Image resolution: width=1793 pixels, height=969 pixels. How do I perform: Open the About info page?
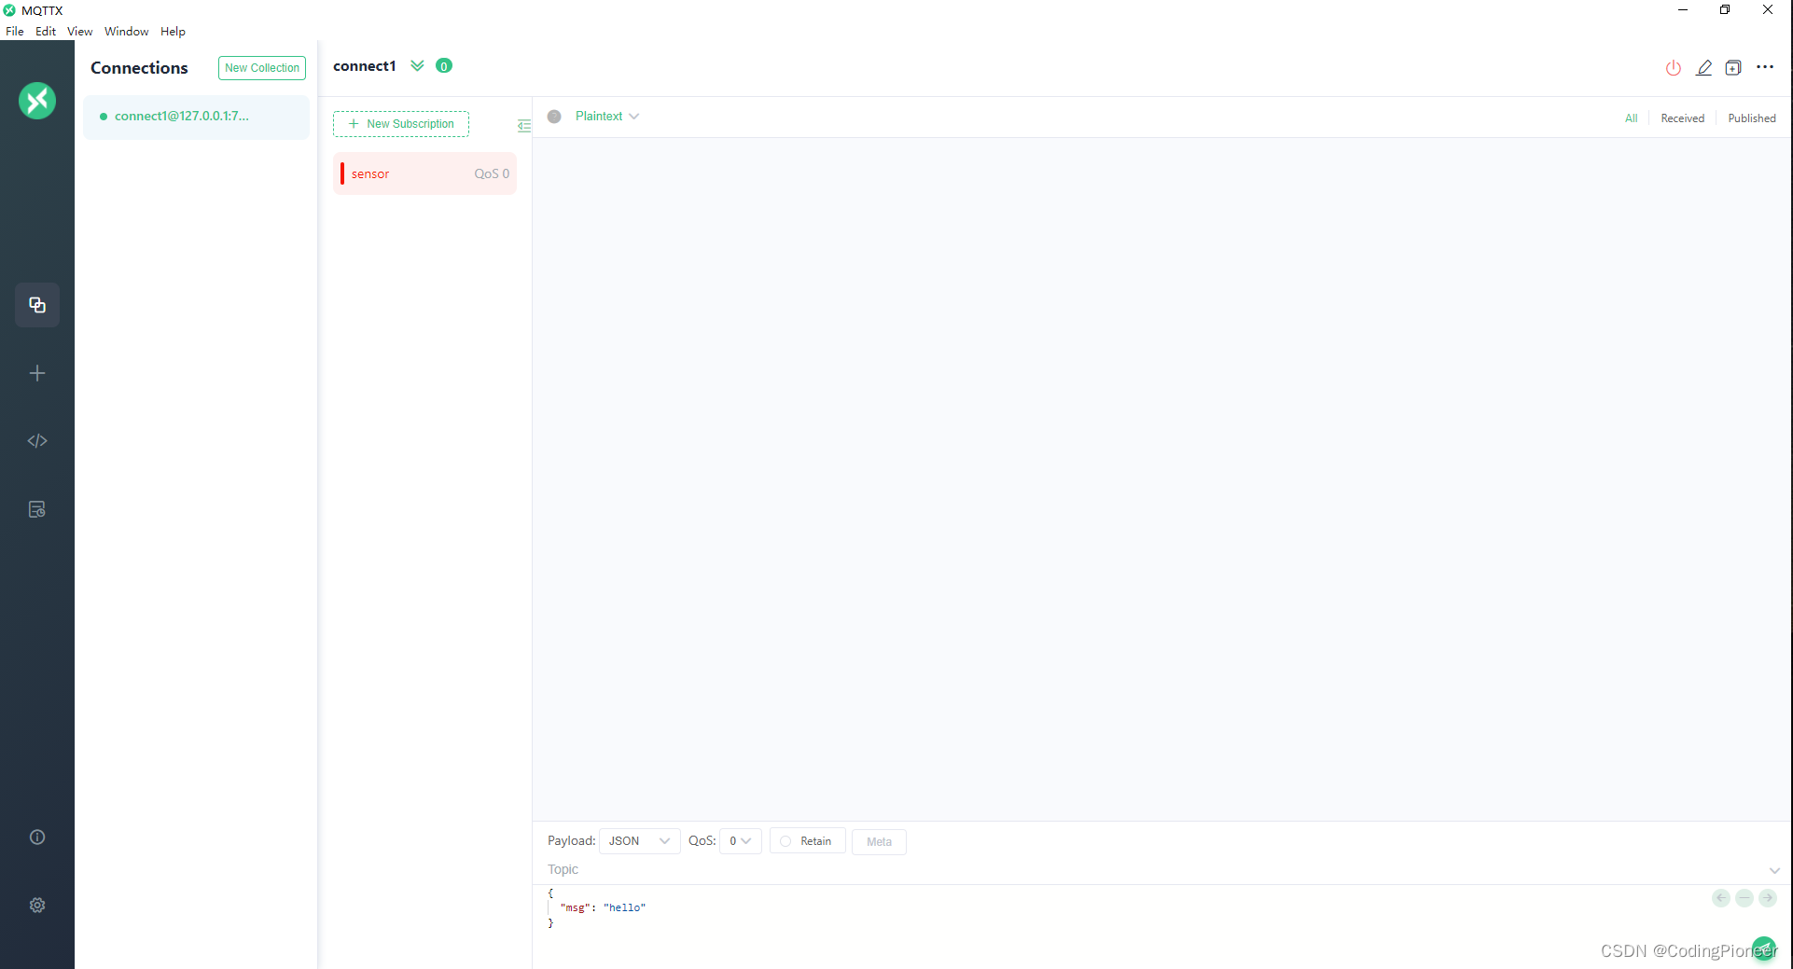[37, 837]
